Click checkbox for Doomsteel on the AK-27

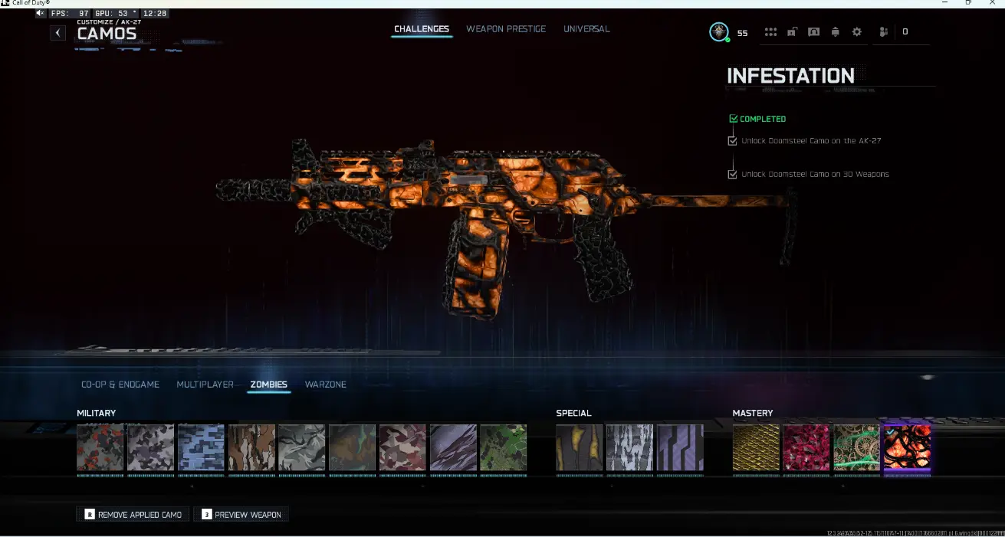(734, 141)
